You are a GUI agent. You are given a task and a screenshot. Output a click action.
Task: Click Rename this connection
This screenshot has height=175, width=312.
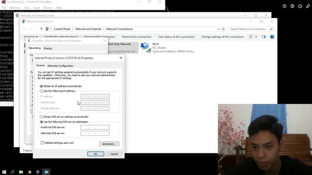point(136,37)
